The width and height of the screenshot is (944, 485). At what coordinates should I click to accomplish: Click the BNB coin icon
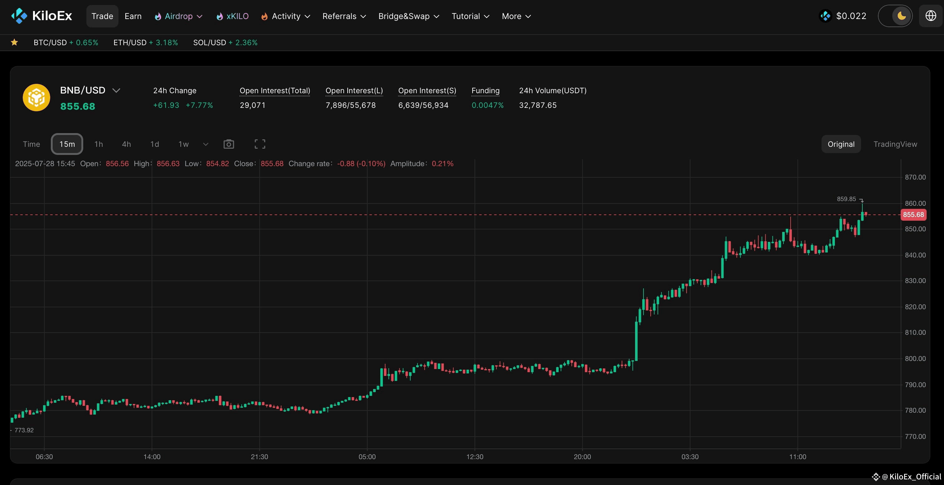[x=36, y=98]
